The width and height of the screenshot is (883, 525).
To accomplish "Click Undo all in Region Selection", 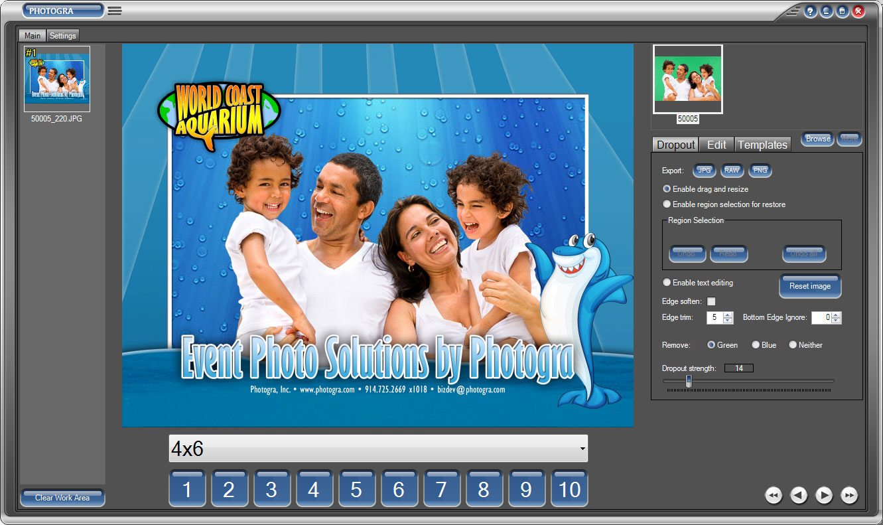I will pos(804,254).
